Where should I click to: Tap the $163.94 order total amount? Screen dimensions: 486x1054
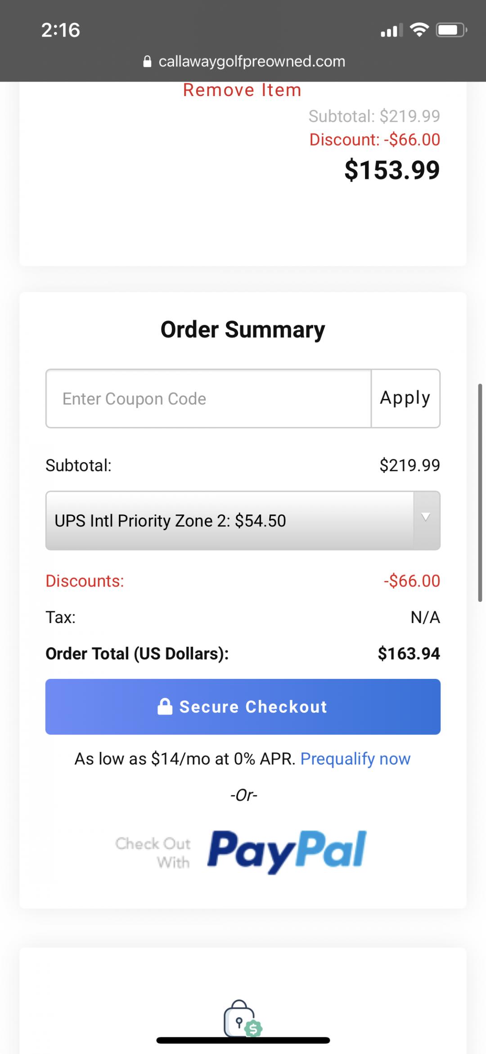point(409,653)
